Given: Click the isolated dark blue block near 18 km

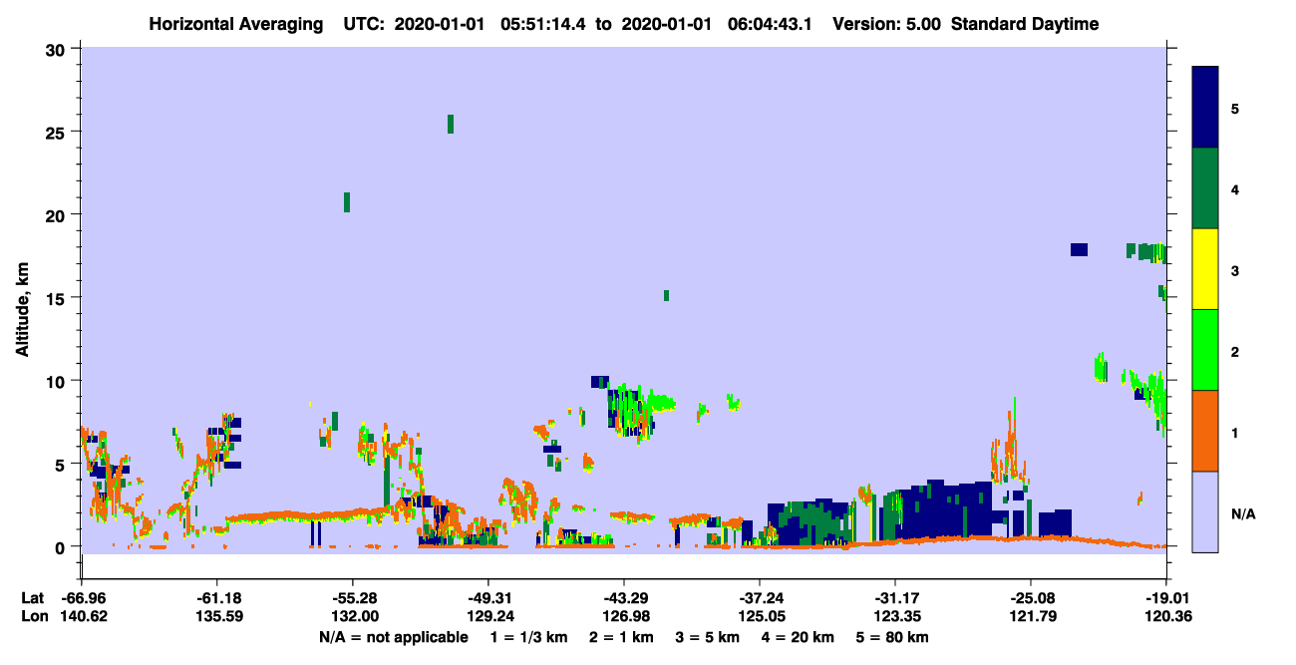Looking at the screenshot, I should point(1079,249).
